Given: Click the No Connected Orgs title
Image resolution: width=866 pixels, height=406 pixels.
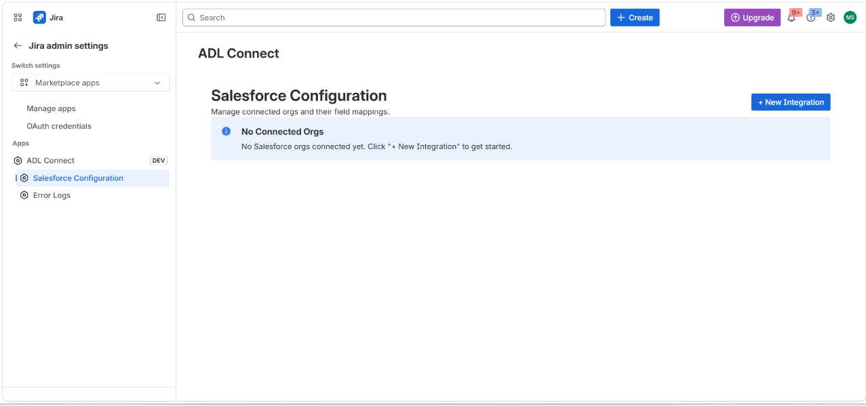Looking at the screenshot, I should click(283, 131).
